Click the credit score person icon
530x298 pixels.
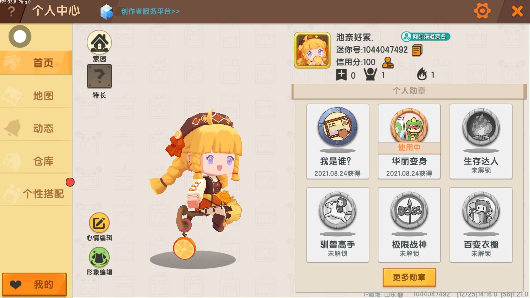pyautogui.click(x=388, y=63)
